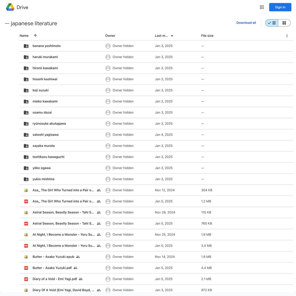
Task: Click the Sign in button
Action: 280,7
